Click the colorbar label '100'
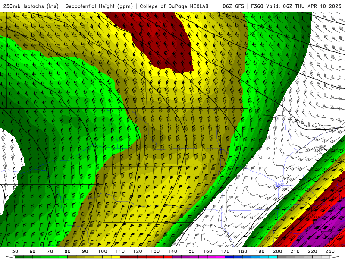This screenshot has width=345, height=259. pyautogui.click(x=103, y=251)
